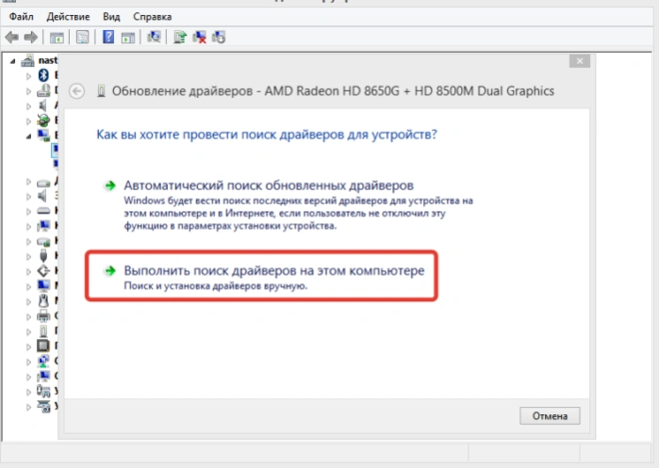Collapse the expanded display adapters node
659x468 pixels.
click(x=28, y=136)
